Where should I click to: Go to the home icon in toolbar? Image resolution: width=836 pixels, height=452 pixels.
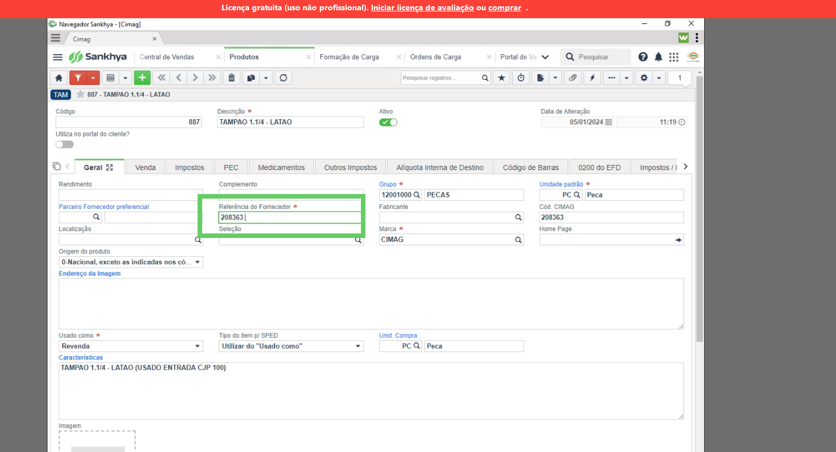click(58, 78)
